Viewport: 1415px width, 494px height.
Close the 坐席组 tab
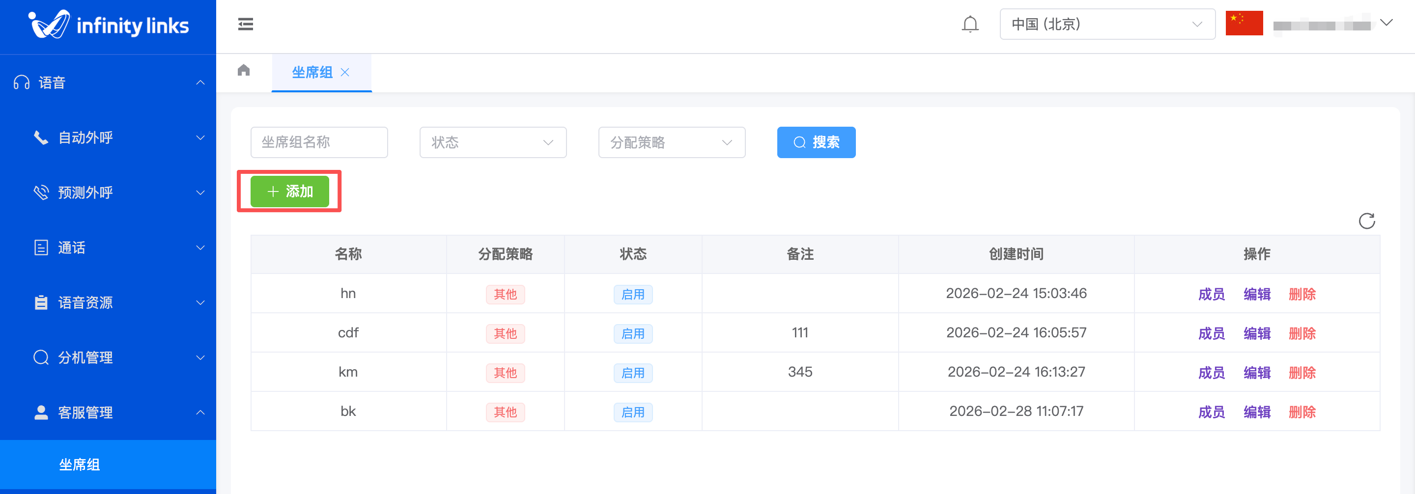[345, 73]
